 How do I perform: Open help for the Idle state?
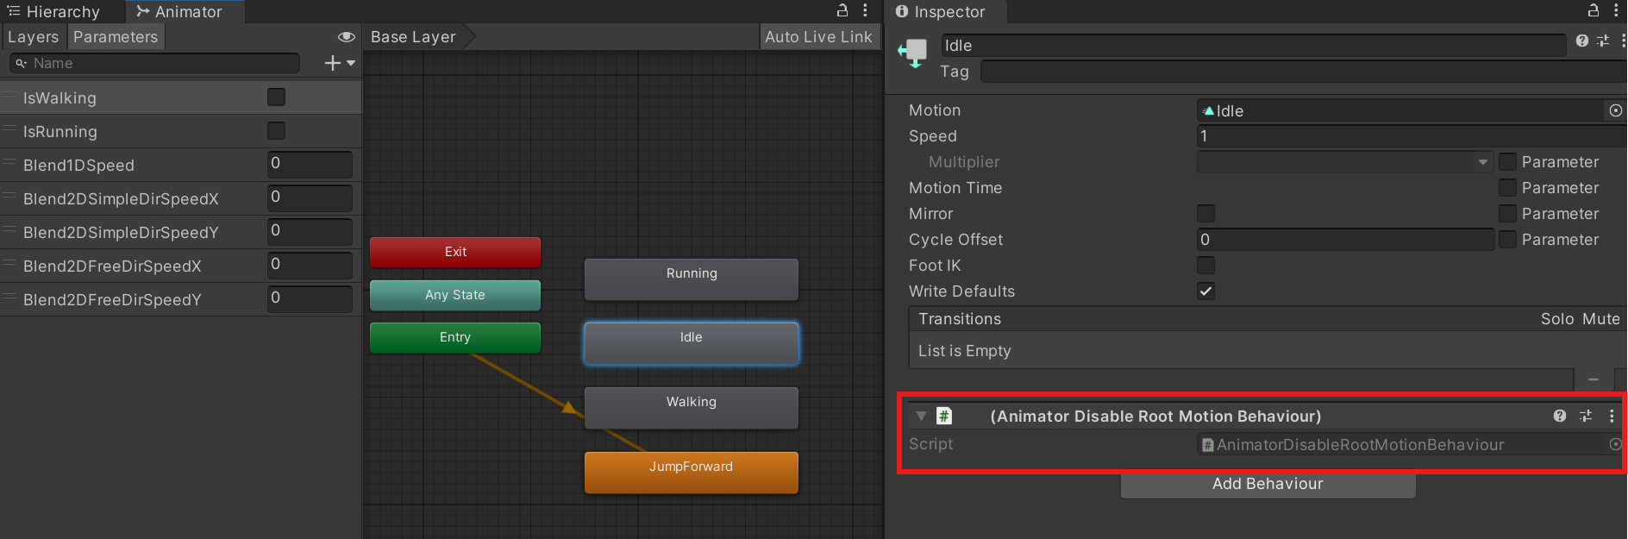[x=1581, y=41]
